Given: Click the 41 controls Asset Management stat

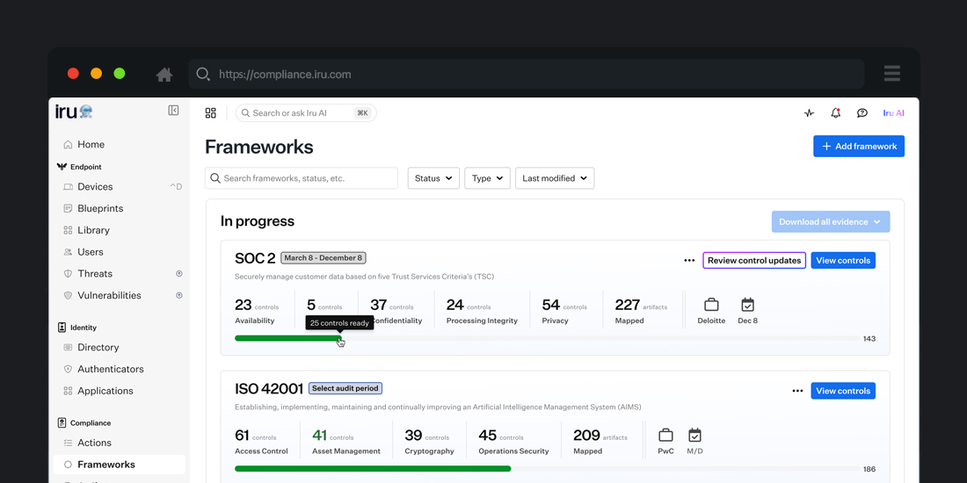Looking at the screenshot, I should (346, 442).
